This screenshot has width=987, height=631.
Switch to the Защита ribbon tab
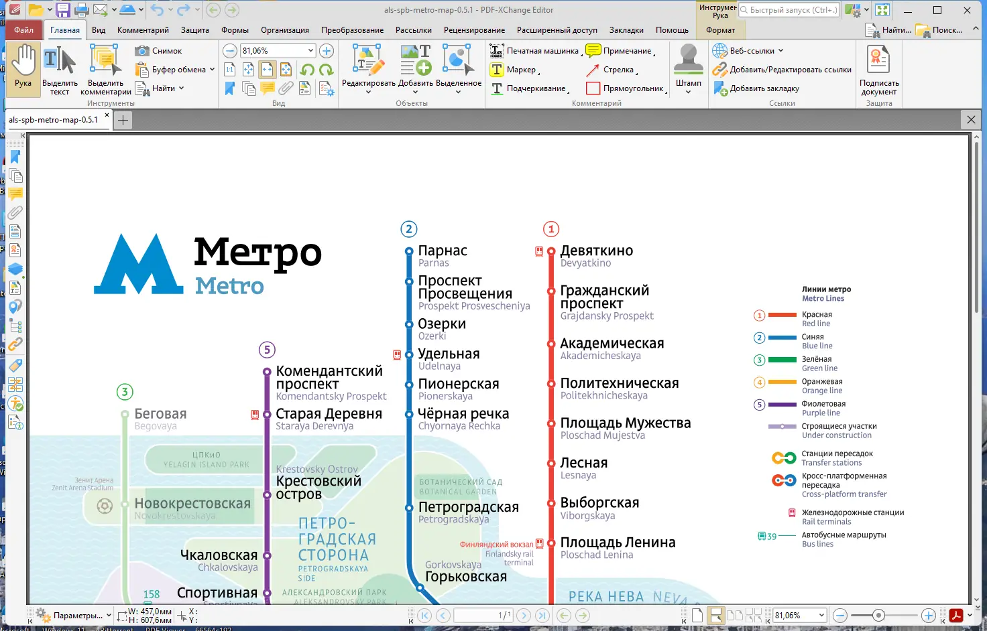[x=195, y=30]
